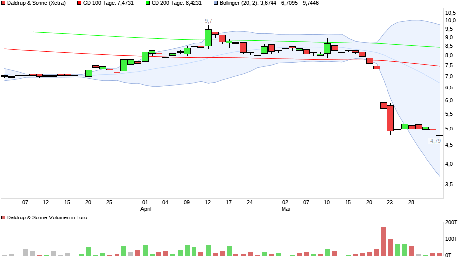Click the volume legend swatch beside Volumen in Euro
Image resolution: width=464 pixels, height=260 pixels.
pyautogui.click(x=3, y=217)
